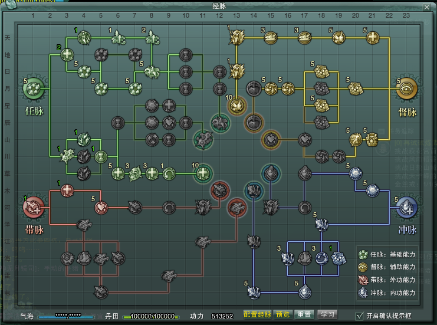
Task: Hit the 重置 reset button
Action: pyautogui.click(x=304, y=314)
